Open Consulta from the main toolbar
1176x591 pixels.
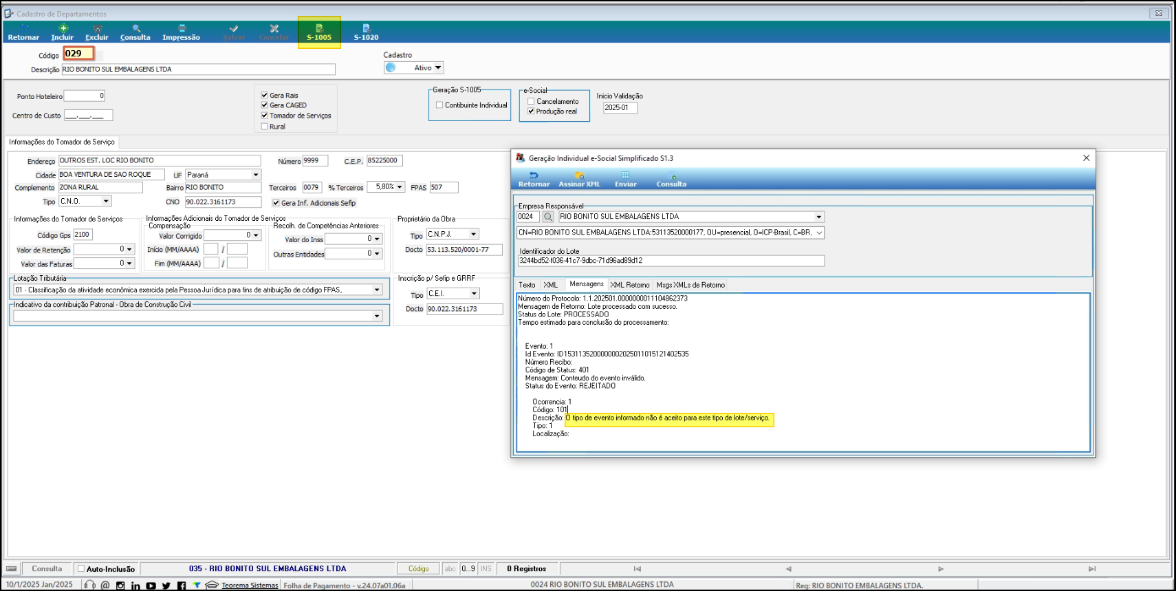(135, 32)
